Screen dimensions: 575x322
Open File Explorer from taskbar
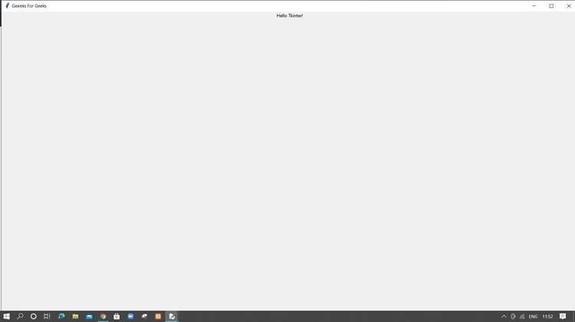75,316
